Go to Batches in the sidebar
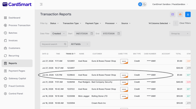The width and height of the screenshot is (196, 109). [x=17, y=33]
